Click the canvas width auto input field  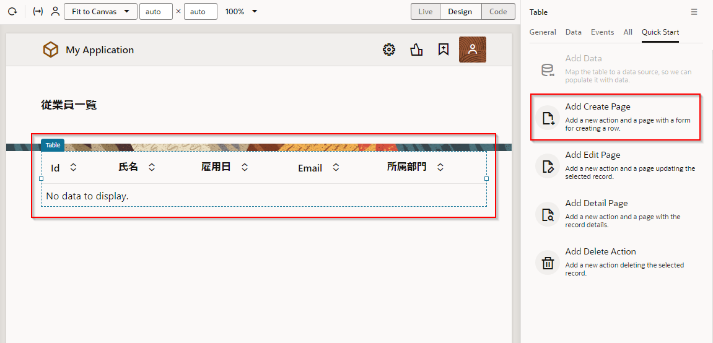coord(155,12)
